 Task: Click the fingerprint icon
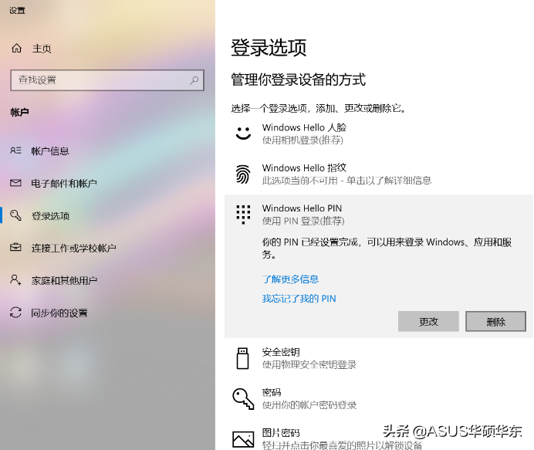pyautogui.click(x=243, y=174)
